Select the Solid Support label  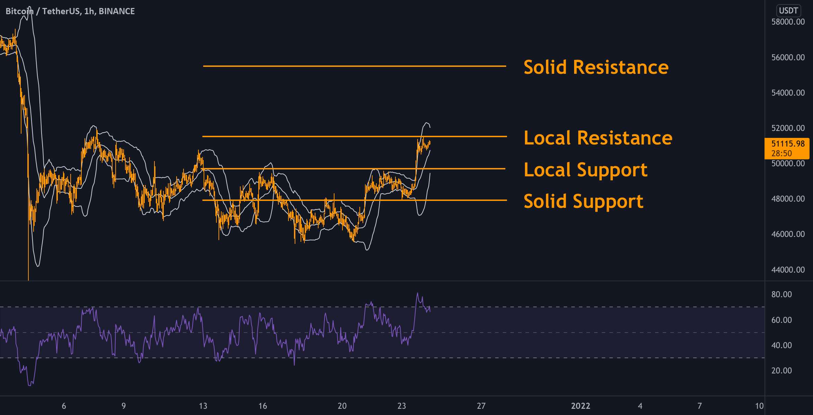point(583,202)
